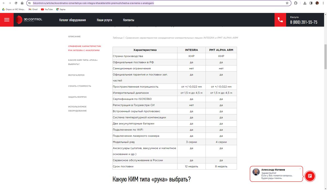Click the '8 недель' delivery cell
Screen dimensions: 327x190
coord(221,166)
